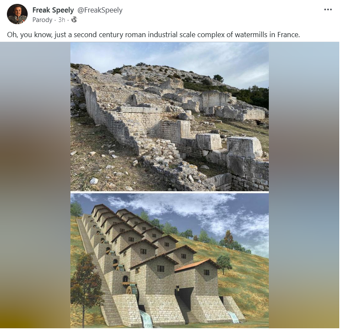Screen dimensions: 341x330
Task: Click the blurred background left of the images
Action: click(x=35, y=185)
